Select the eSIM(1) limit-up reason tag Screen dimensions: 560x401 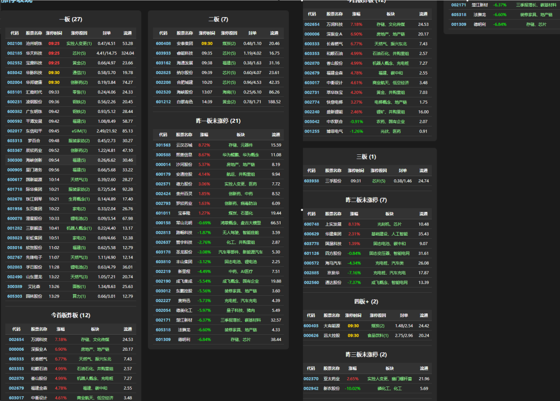(79, 131)
